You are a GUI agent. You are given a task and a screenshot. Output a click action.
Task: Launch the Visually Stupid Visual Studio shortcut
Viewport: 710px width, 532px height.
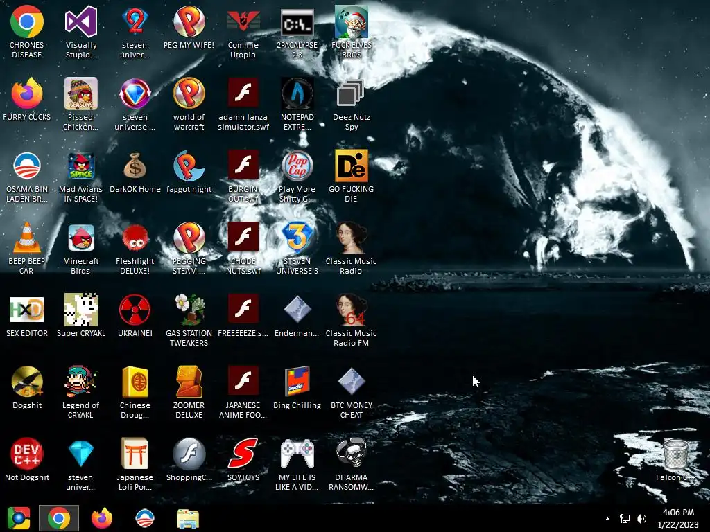click(81, 21)
